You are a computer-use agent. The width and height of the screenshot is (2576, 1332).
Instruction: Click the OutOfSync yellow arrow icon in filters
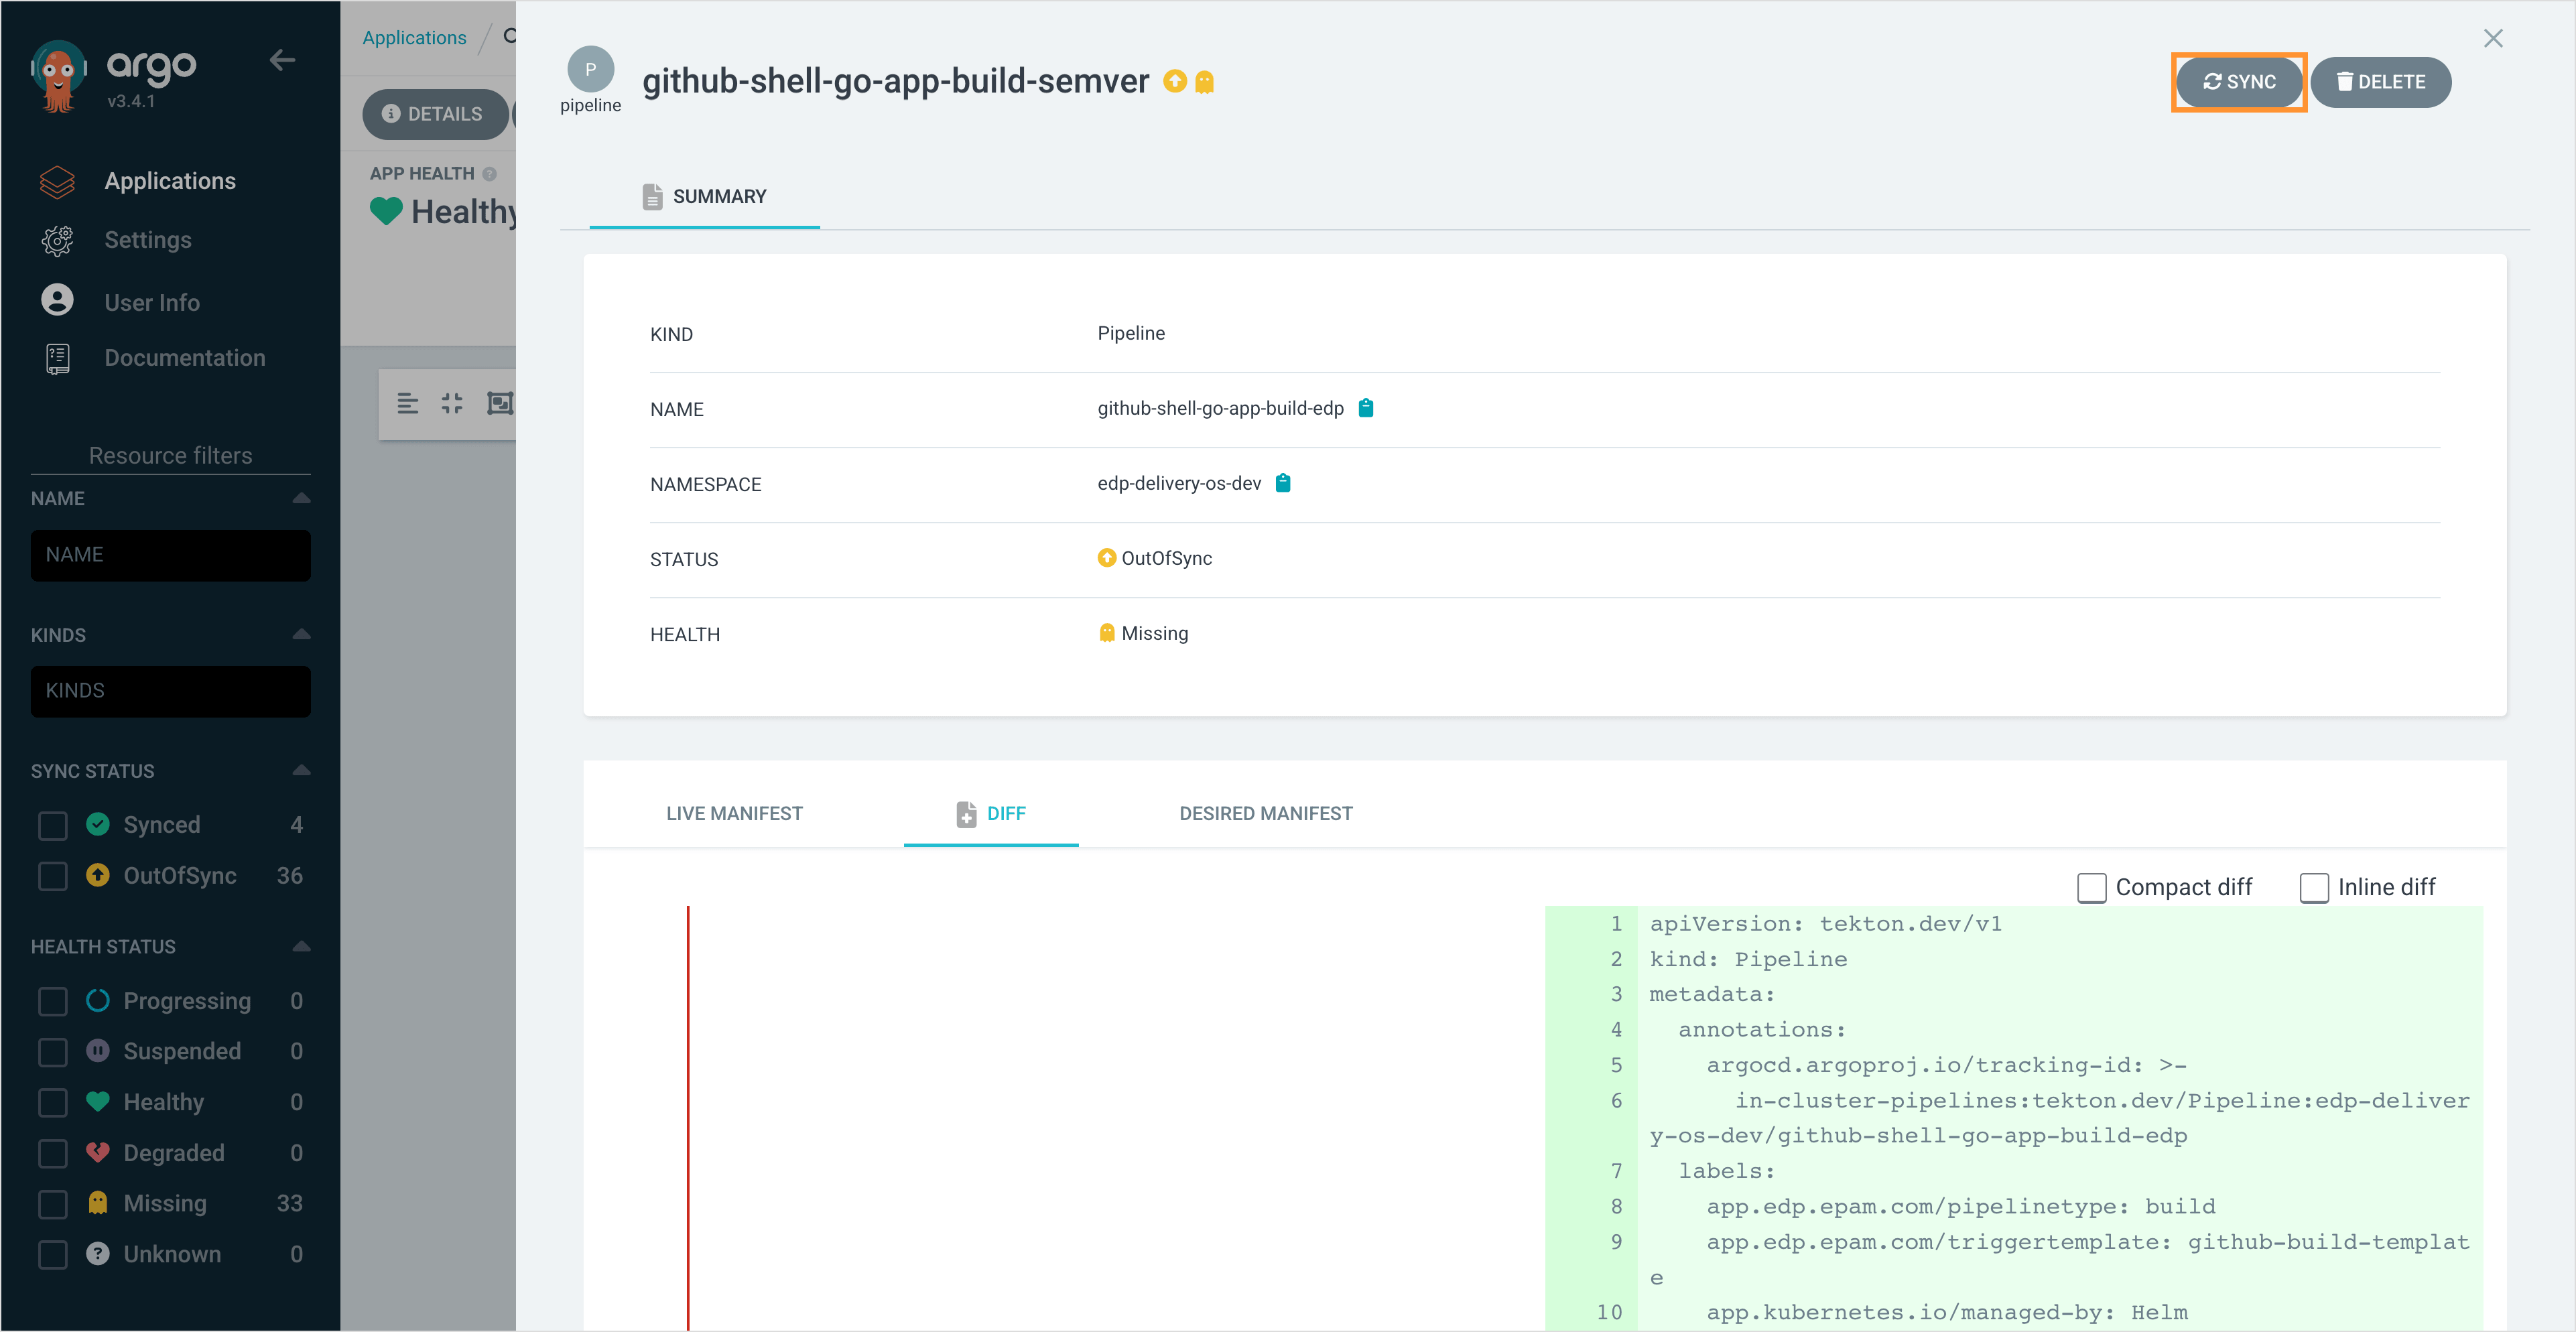click(98, 875)
